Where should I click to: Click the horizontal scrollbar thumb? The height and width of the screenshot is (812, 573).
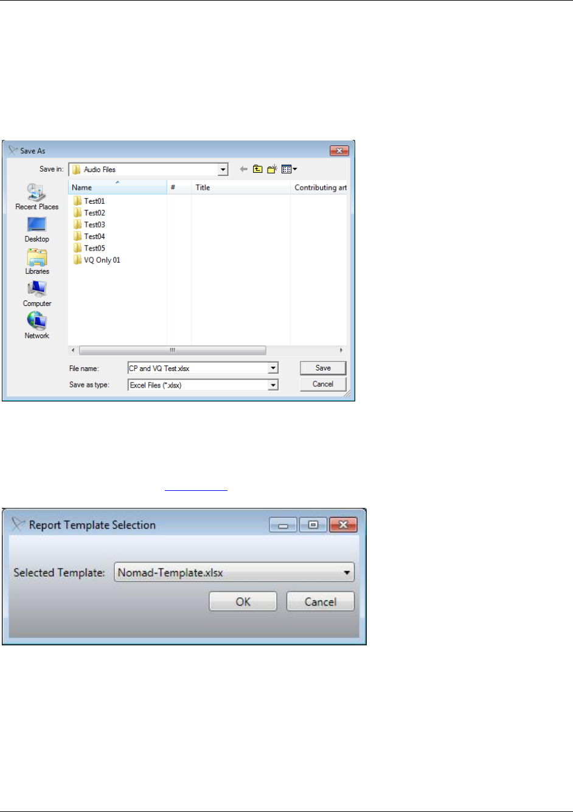point(172,350)
